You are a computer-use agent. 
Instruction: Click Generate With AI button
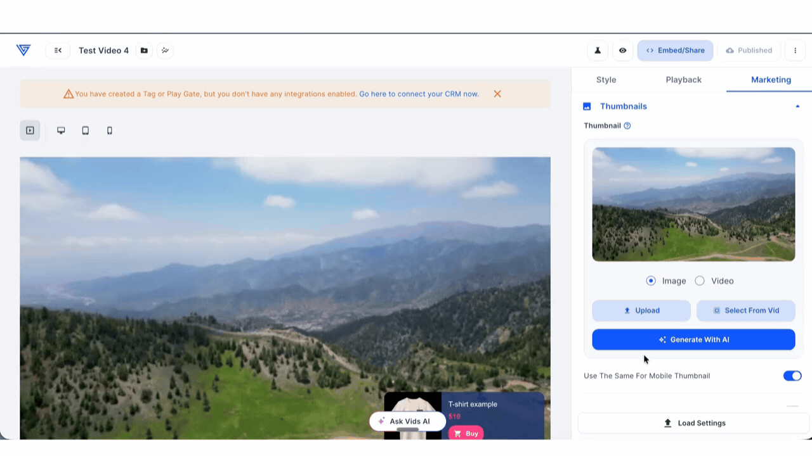pos(693,339)
